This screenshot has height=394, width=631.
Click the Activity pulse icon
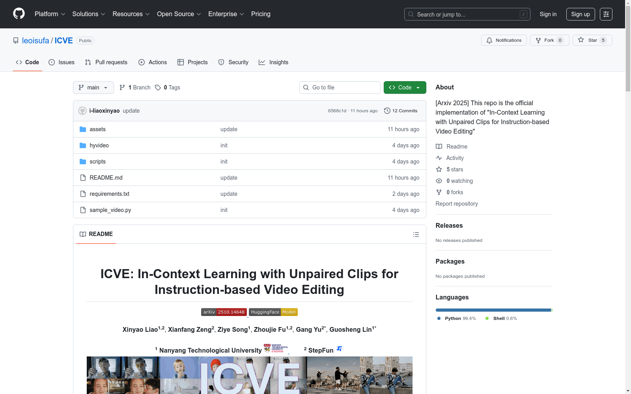pos(439,158)
